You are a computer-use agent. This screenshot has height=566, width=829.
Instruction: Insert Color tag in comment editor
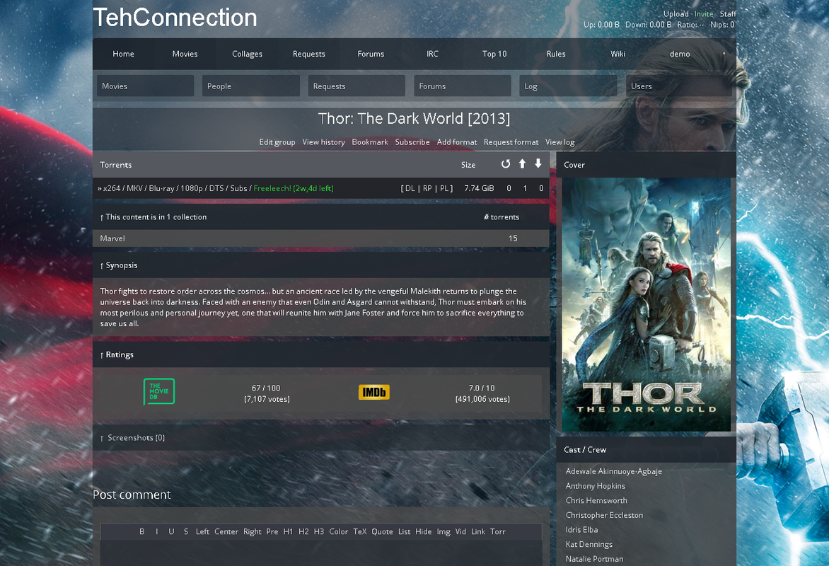click(338, 531)
